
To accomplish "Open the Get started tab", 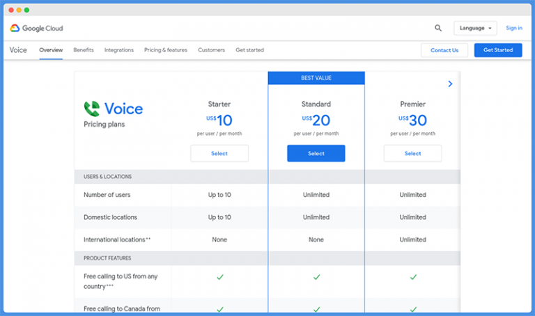I will pyautogui.click(x=250, y=50).
